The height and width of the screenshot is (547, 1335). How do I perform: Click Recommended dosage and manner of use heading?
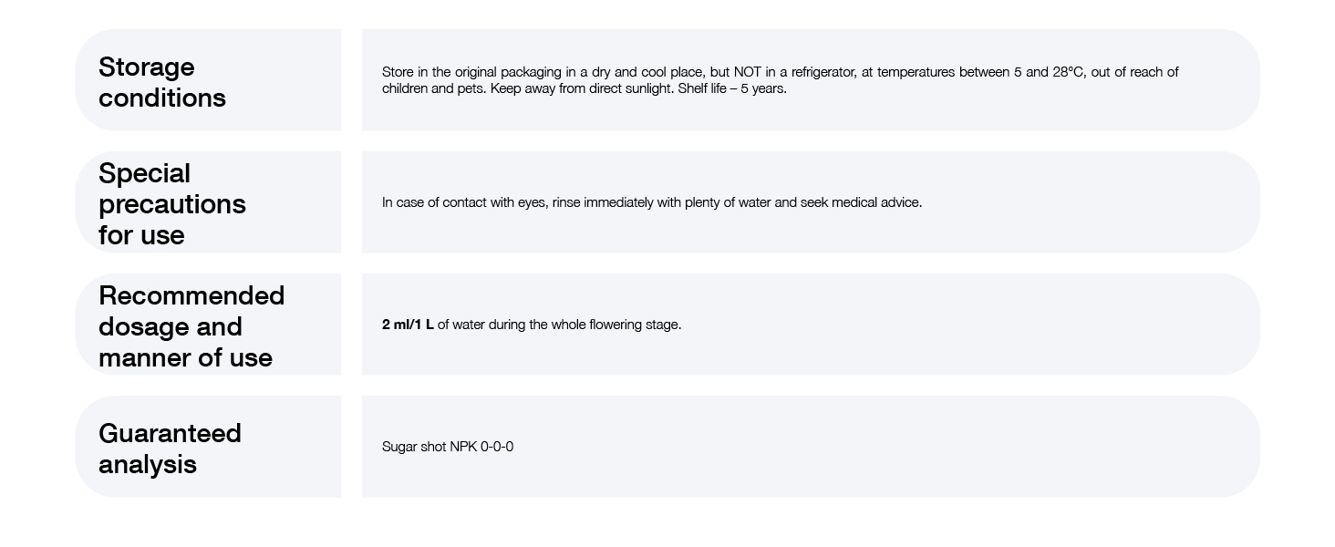tap(191, 325)
